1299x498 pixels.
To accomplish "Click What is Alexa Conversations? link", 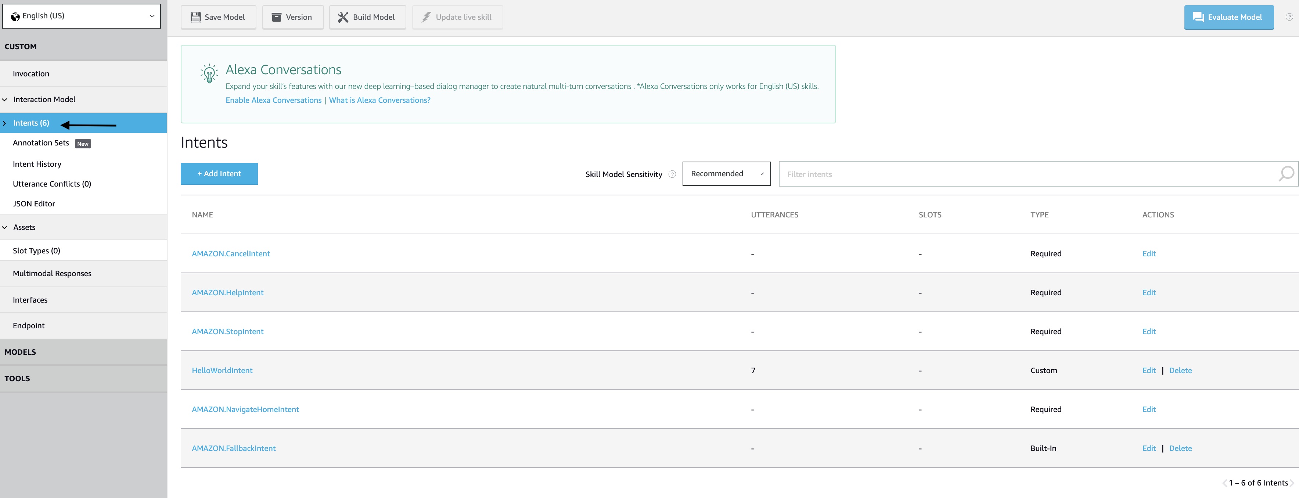I will tap(380, 100).
